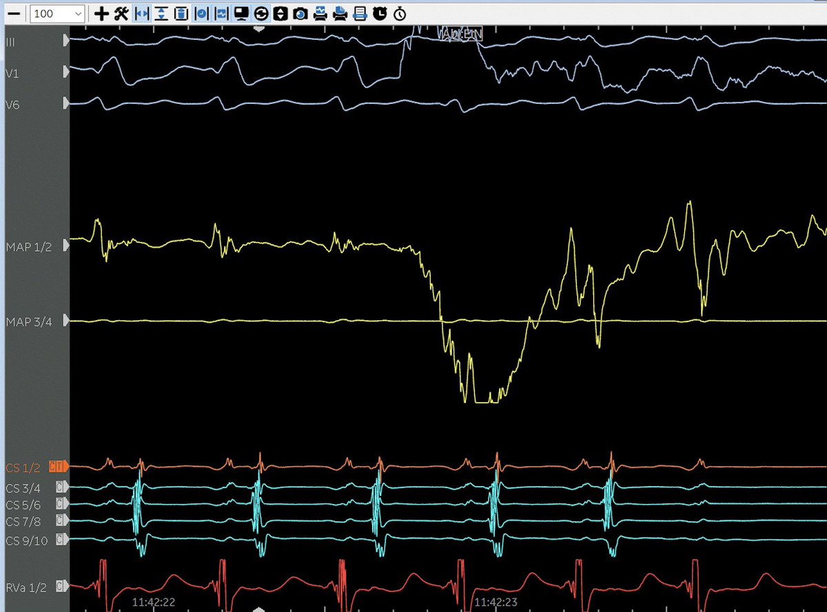Select the vertical calipers tool
Viewport: 827px width, 612px height.
pyautogui.click(x=160, y=13)
